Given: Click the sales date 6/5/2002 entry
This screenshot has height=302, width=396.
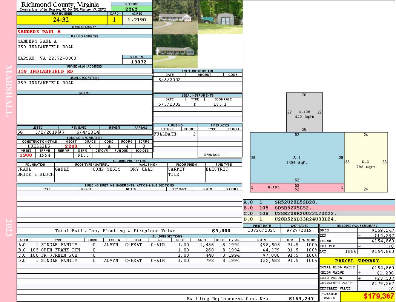Looking at the screenshot, I should click(x=169, y=80).
